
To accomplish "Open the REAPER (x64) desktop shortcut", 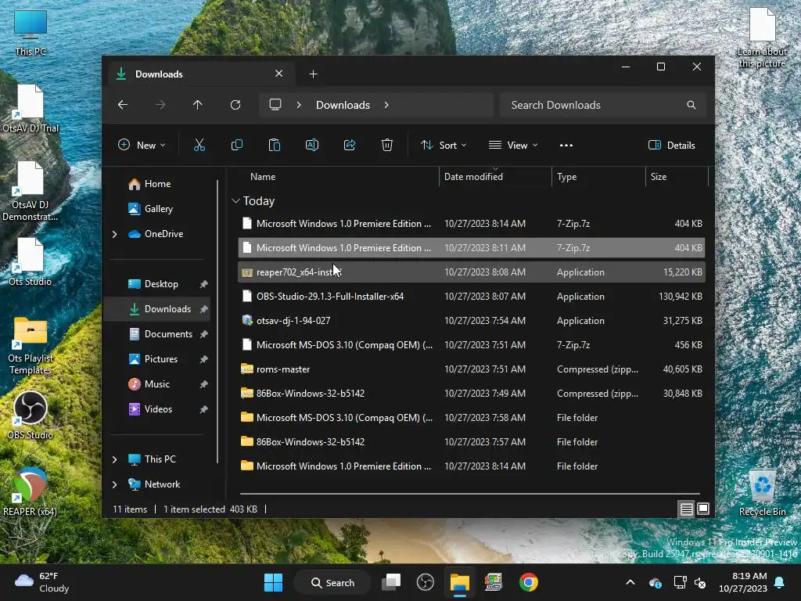I will point(31,491).
